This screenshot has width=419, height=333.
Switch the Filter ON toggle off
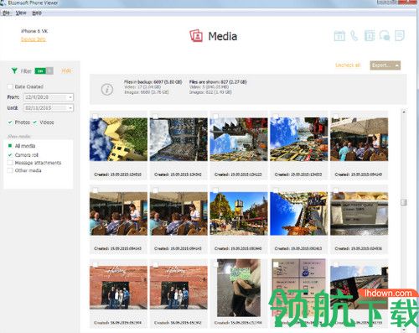tap(44, 71)
